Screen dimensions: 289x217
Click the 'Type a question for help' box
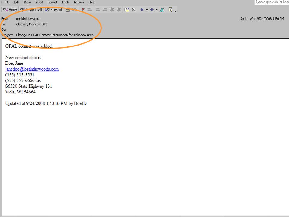pyautogui.click(x=272, y=2)
